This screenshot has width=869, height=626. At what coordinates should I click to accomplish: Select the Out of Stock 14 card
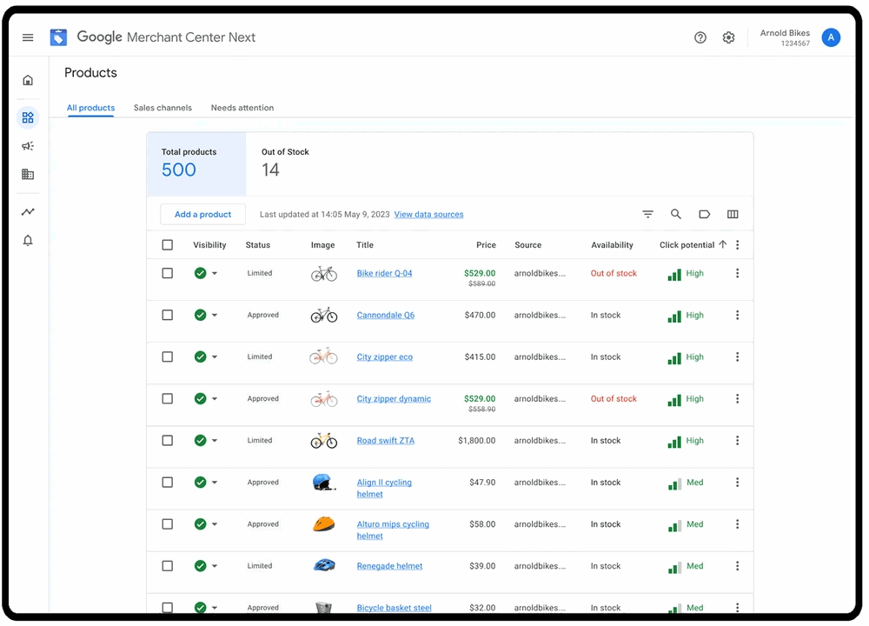tap(285, 163)
